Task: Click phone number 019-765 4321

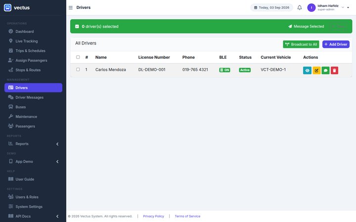Action: tap(195, 70)
